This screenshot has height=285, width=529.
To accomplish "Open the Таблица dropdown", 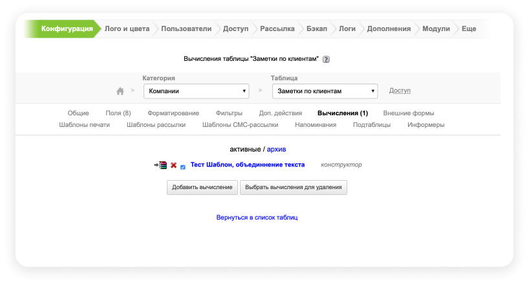I will [x=325, y=91].
